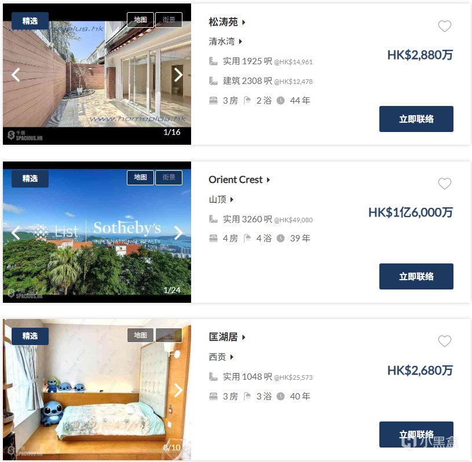Go to previous photo of Orient Crest
Viewport: 472px width, 462px height.
(16, 233)
